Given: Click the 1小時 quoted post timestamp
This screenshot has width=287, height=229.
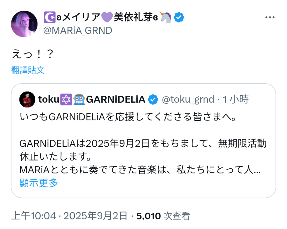Looking at the screenshot, I should (x=235, y=99).
